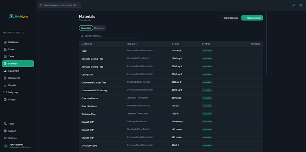Click Lakeview Townhomes in Concrete Blocks row
The height and width of the screenshot is (152, 306).
click(x=137, y=98)
